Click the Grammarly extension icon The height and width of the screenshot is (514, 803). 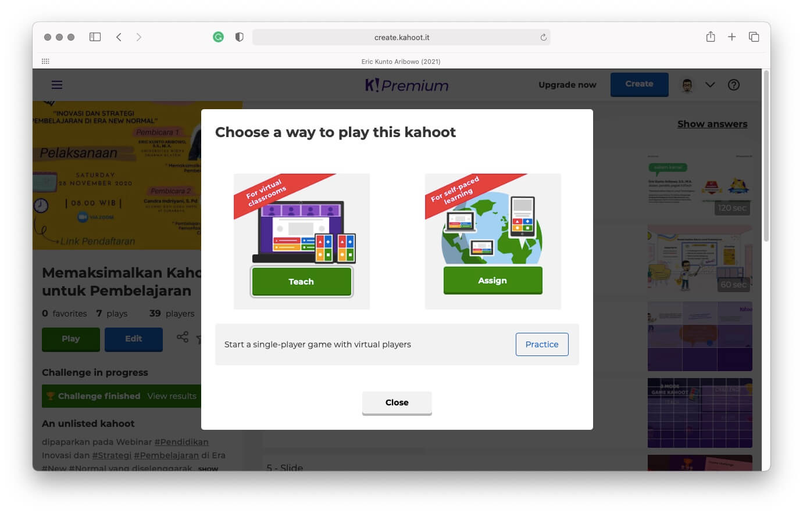click(218, 37)
